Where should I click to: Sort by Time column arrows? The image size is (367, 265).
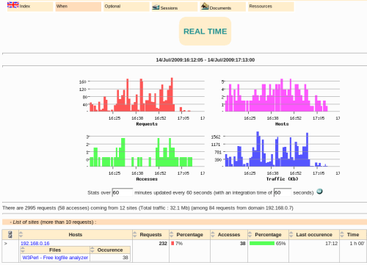[342, 235]
